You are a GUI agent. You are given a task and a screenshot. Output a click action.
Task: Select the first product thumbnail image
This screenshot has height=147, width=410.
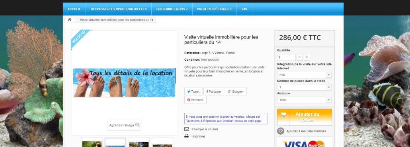click(92, 143)
